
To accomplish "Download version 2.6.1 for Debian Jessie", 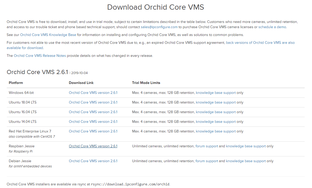I will click(x=93, y=161).
